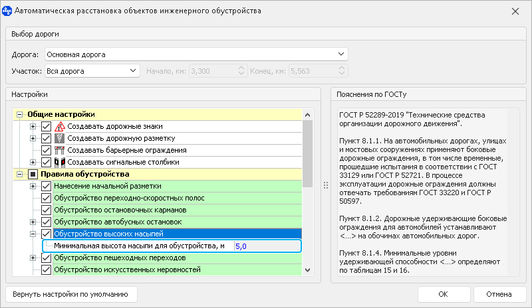Uncheck 'Нанесение начальной разметки' checkbox
The width and height of the screenshot is (532, 308).
pos(46,186)
